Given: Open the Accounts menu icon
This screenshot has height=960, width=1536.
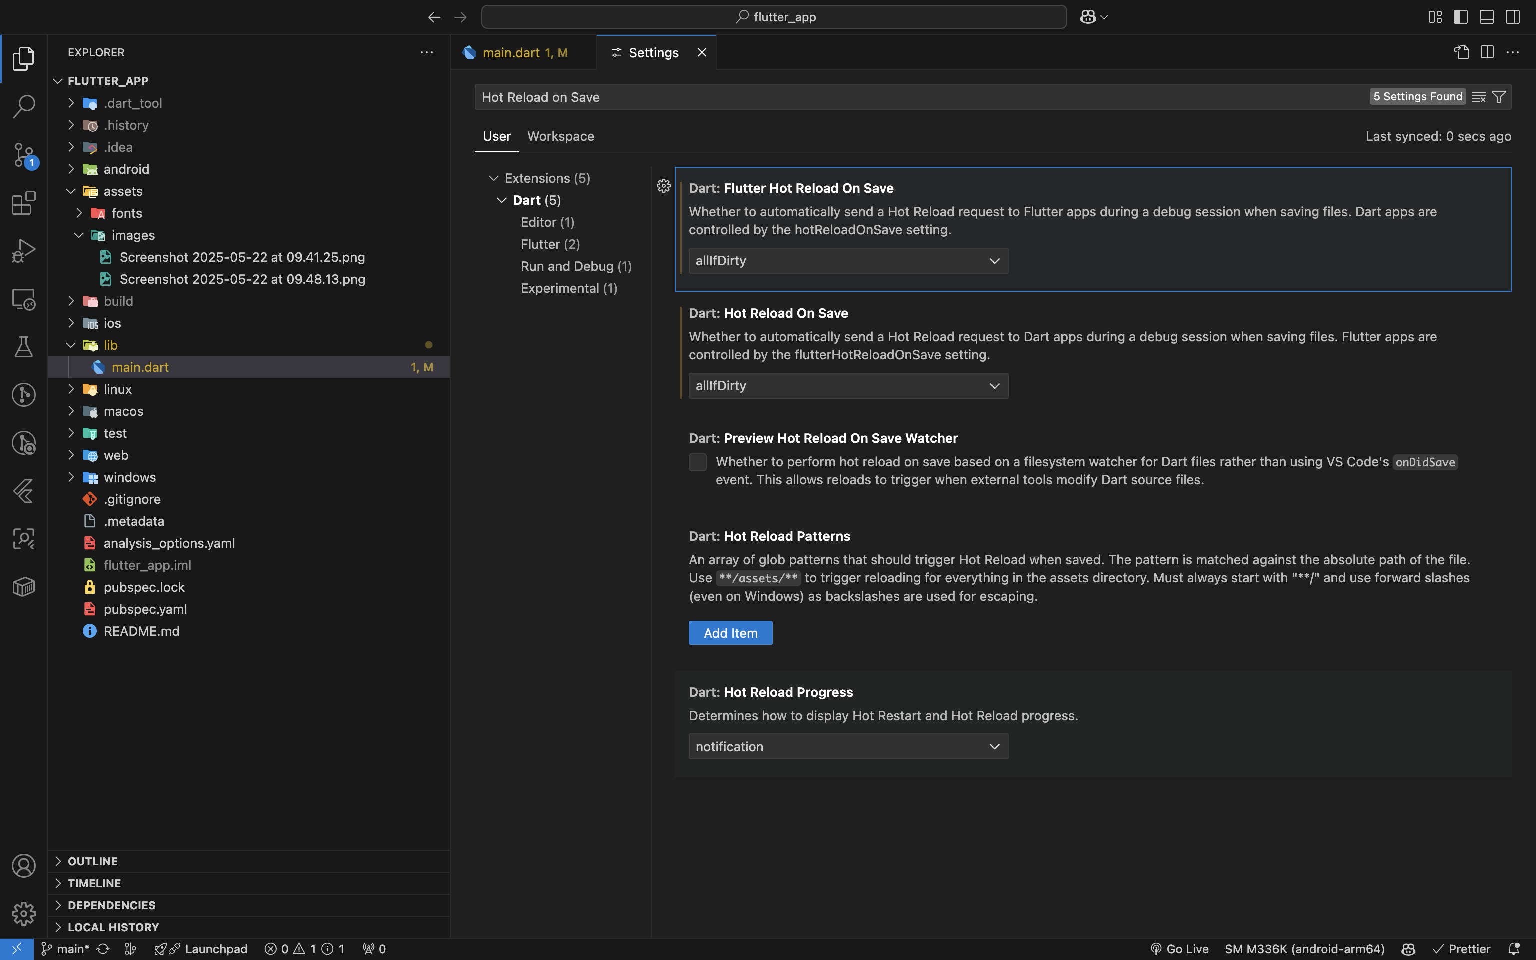Looking at the screenshot, I should [x=23, y=866].
